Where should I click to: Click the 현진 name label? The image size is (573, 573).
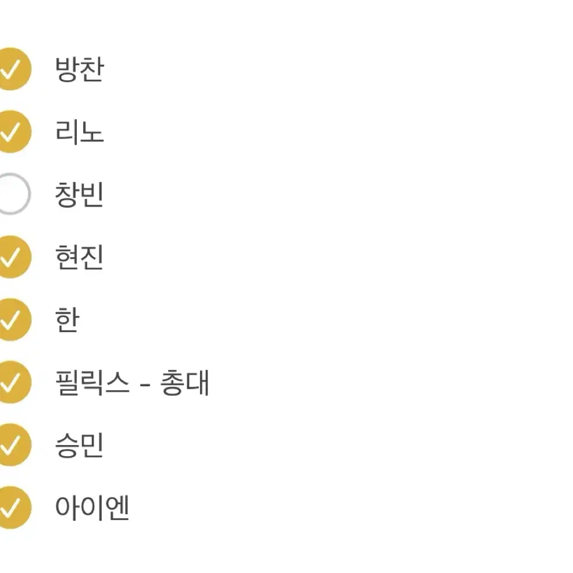point(79,257)
